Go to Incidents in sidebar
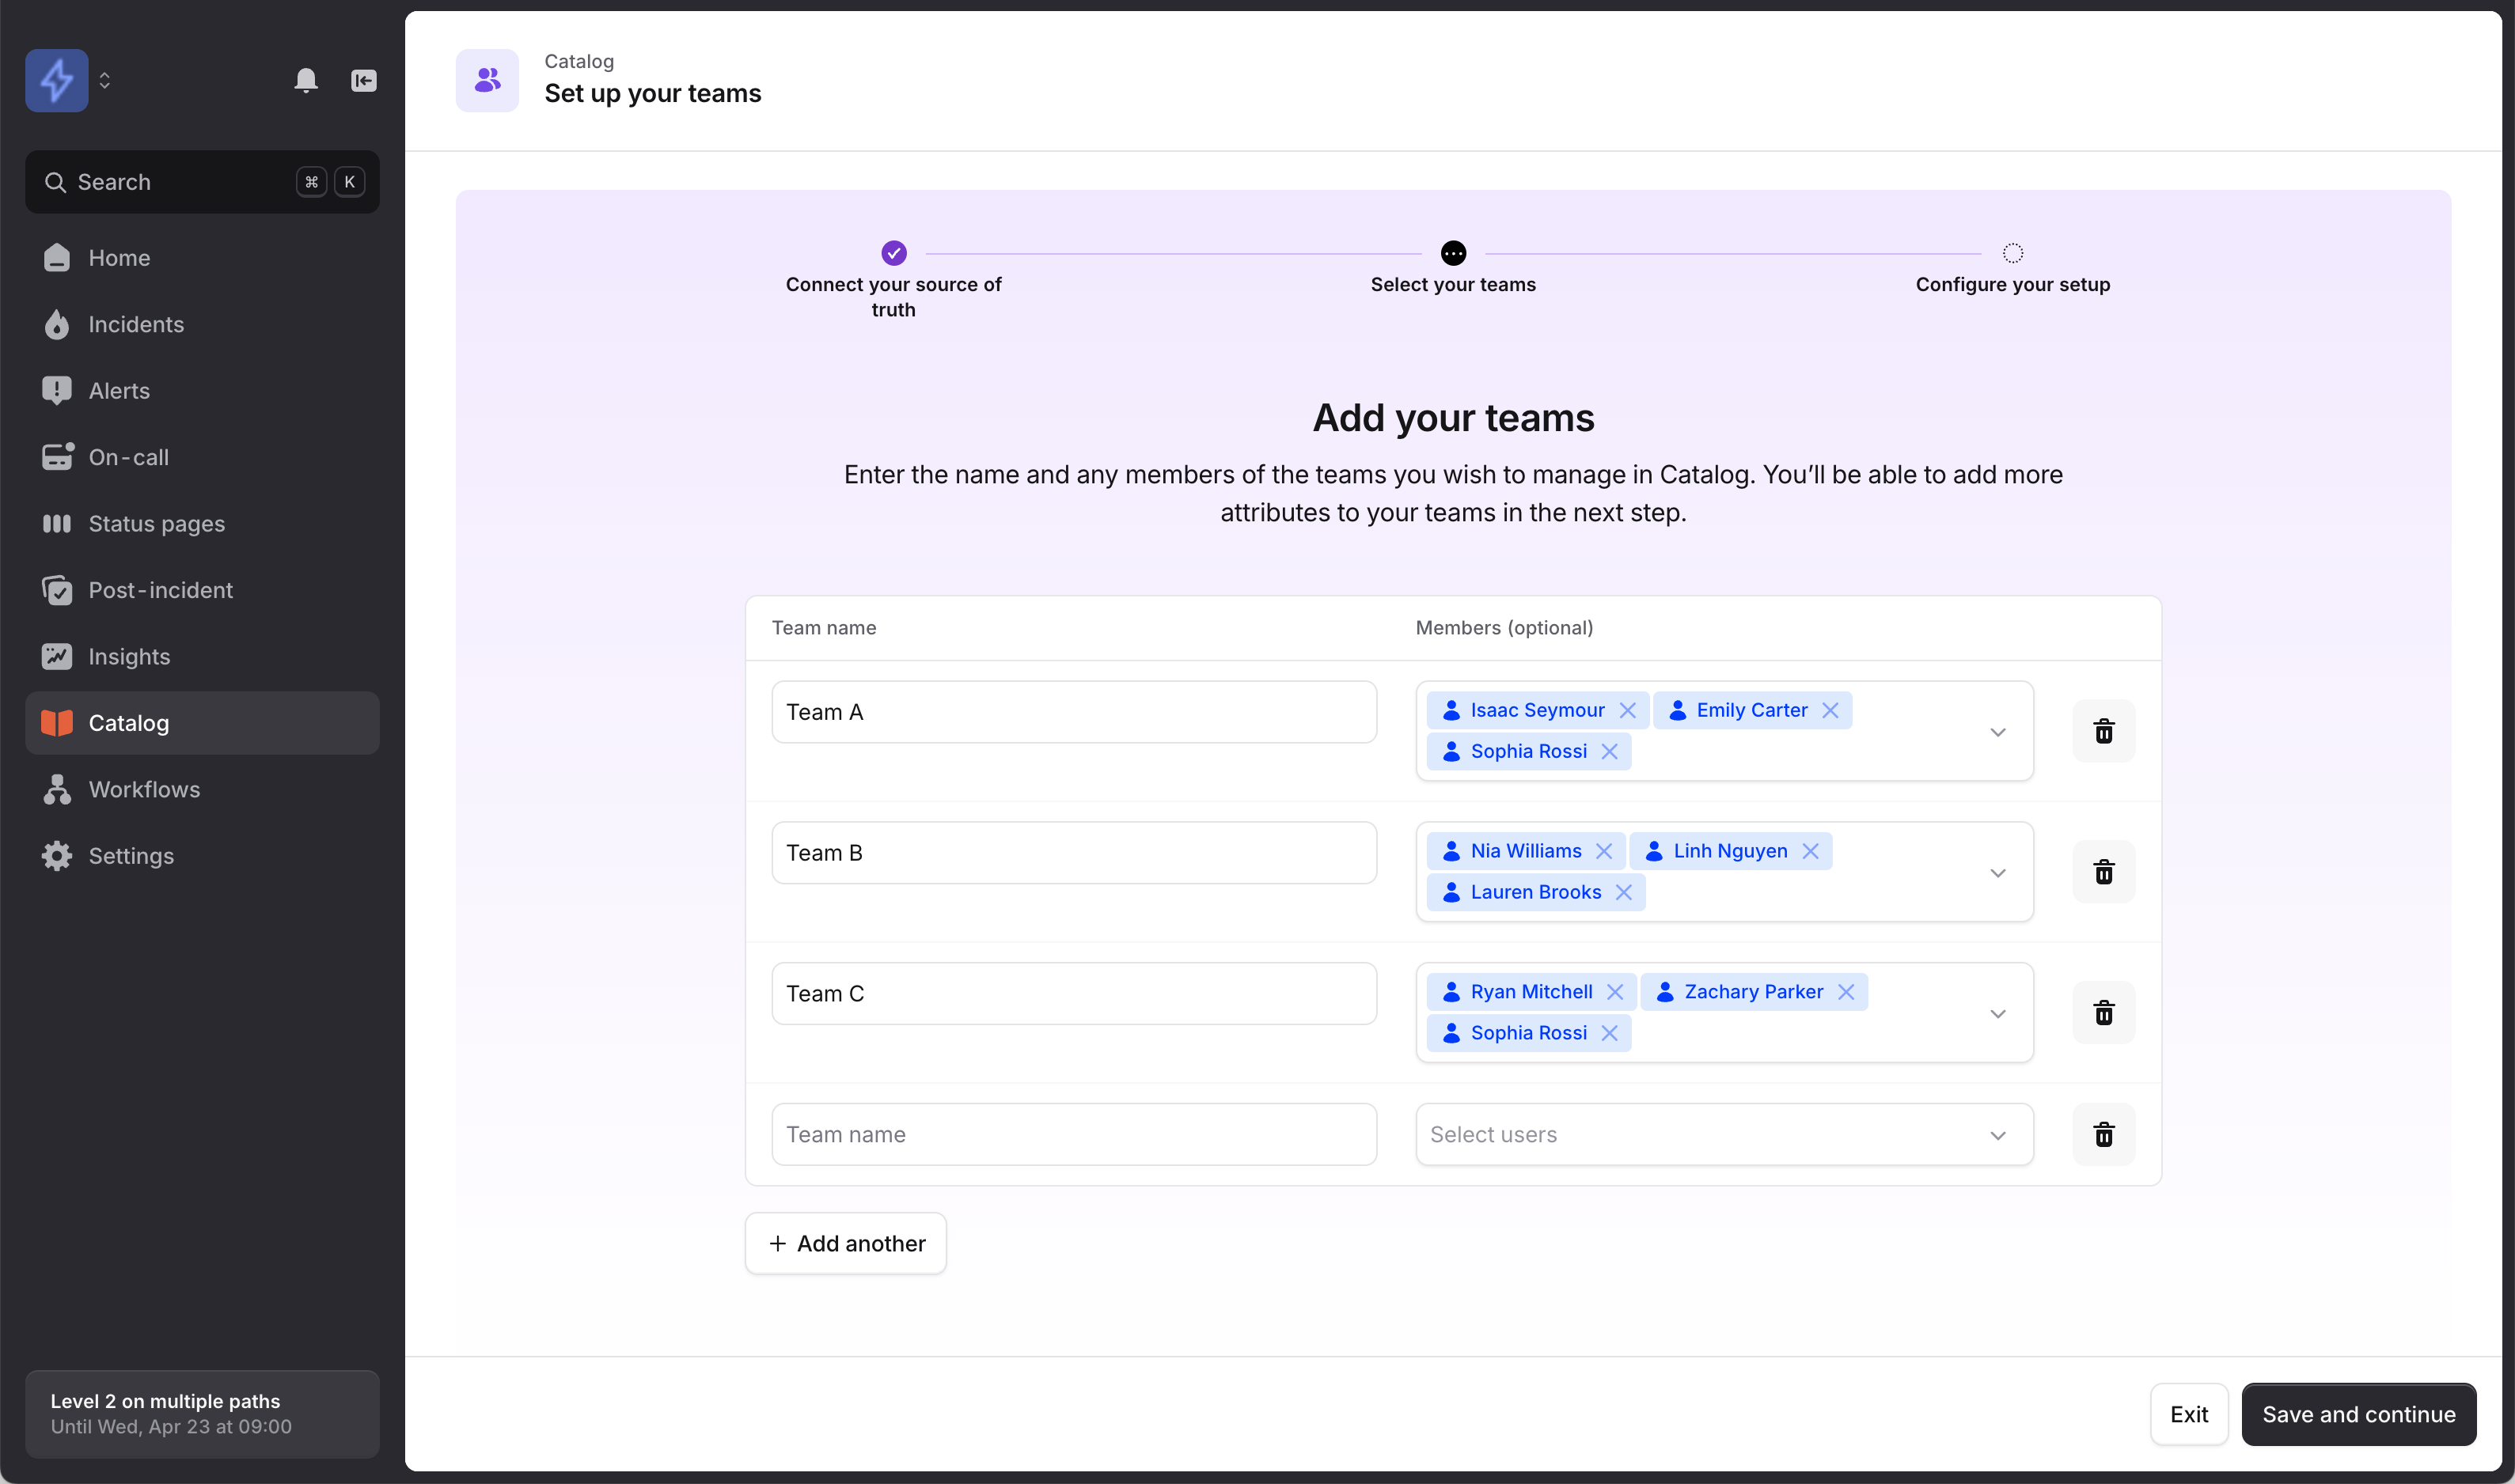The height and width of the screenshot is (1484, 2515). click(x=136, y=324)
